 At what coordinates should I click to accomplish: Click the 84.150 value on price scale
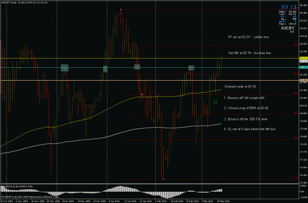[x=304, y=44]
